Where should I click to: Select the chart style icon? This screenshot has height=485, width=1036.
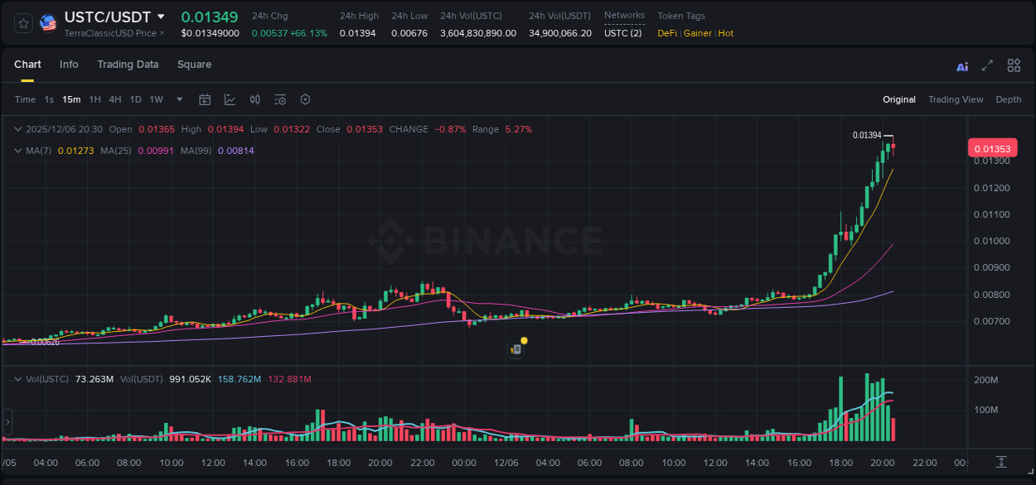pyautogui.click(x=229, y=99)
